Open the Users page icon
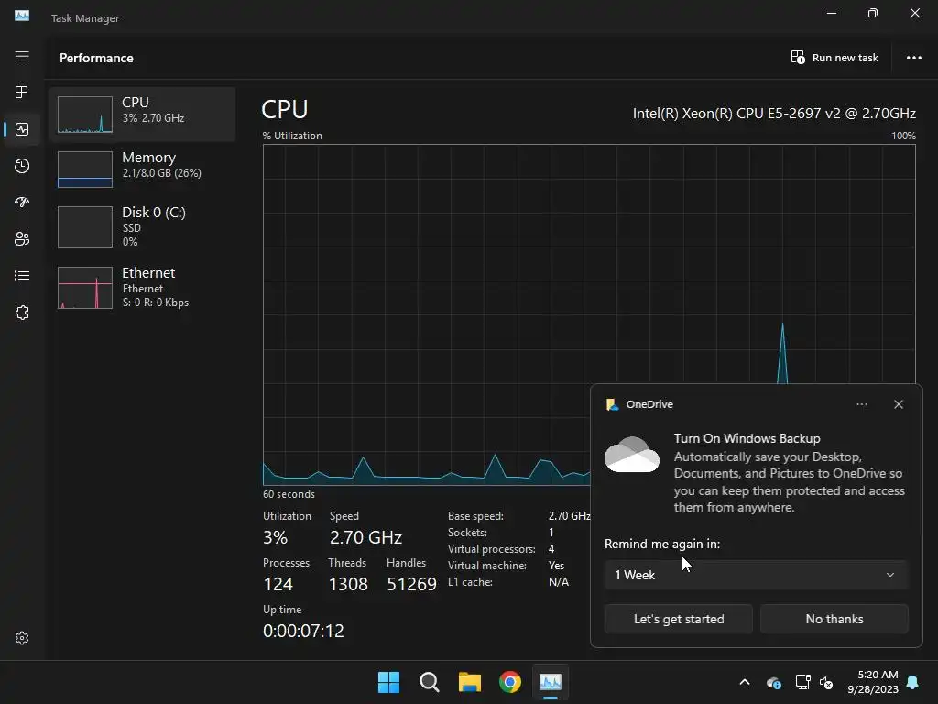 [x=22, y=239]
